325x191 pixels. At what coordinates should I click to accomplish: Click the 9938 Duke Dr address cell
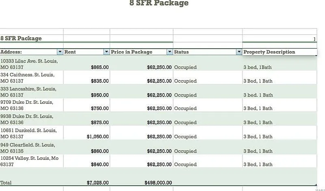click(x=28, y=119)
